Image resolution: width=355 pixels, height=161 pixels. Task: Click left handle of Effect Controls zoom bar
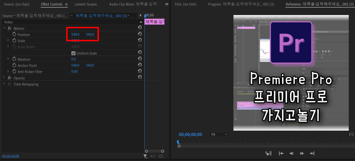[x=146, y=151]
